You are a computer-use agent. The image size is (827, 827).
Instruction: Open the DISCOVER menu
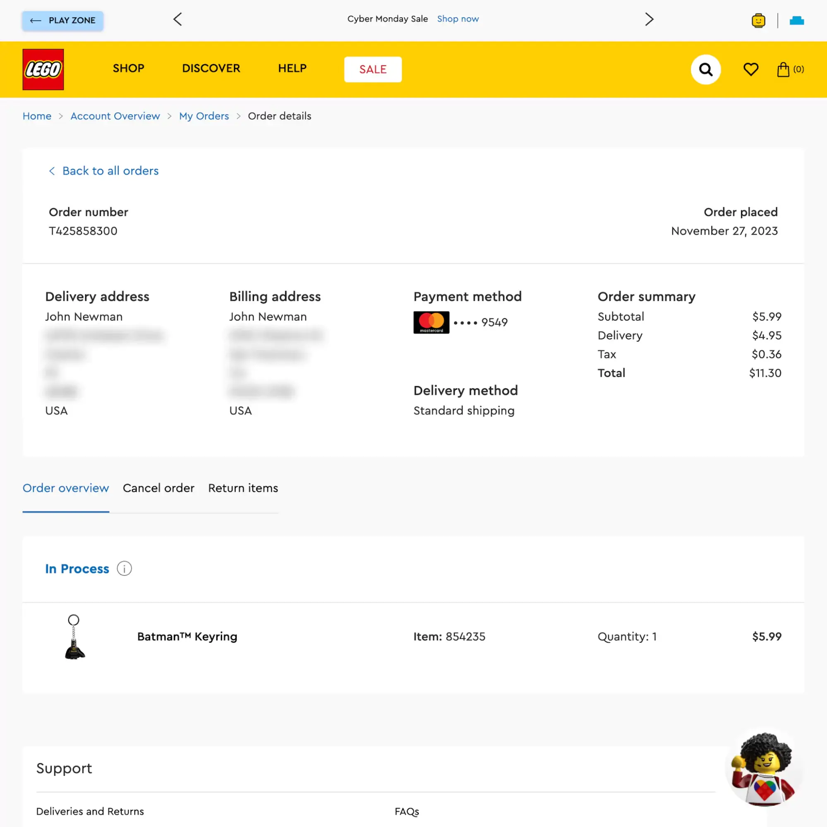211,69
